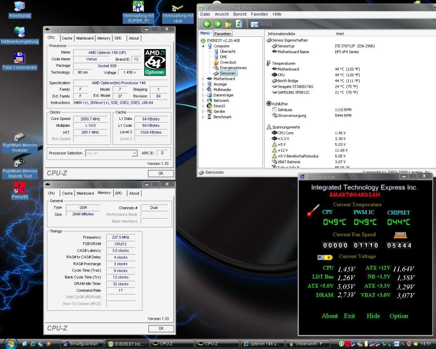Click OK in top CPU-Z window
436x349 pixels.
(161, 174)
